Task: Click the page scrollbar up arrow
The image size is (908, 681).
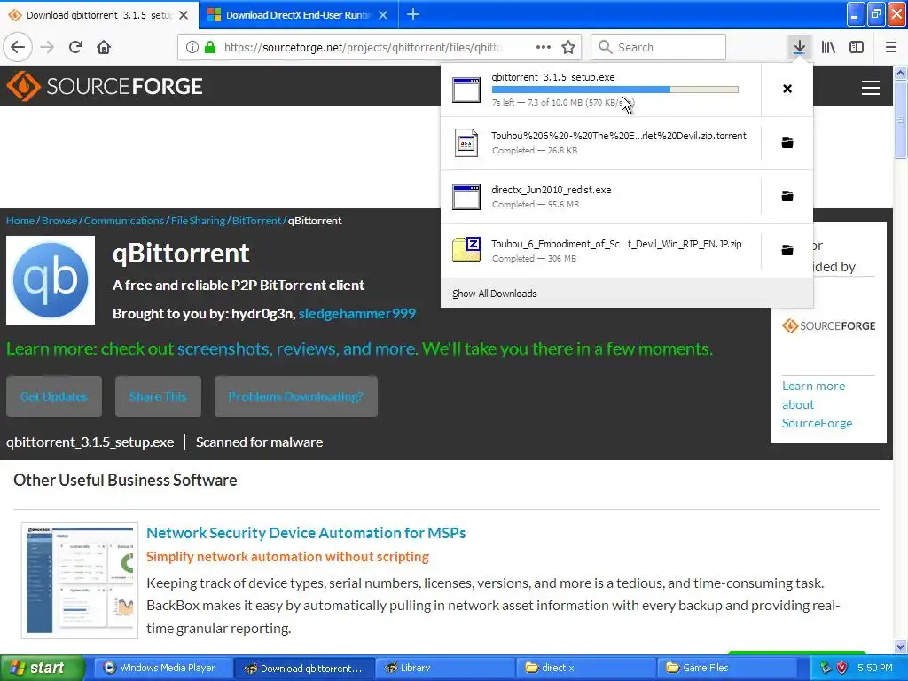Action: [900, 73]
